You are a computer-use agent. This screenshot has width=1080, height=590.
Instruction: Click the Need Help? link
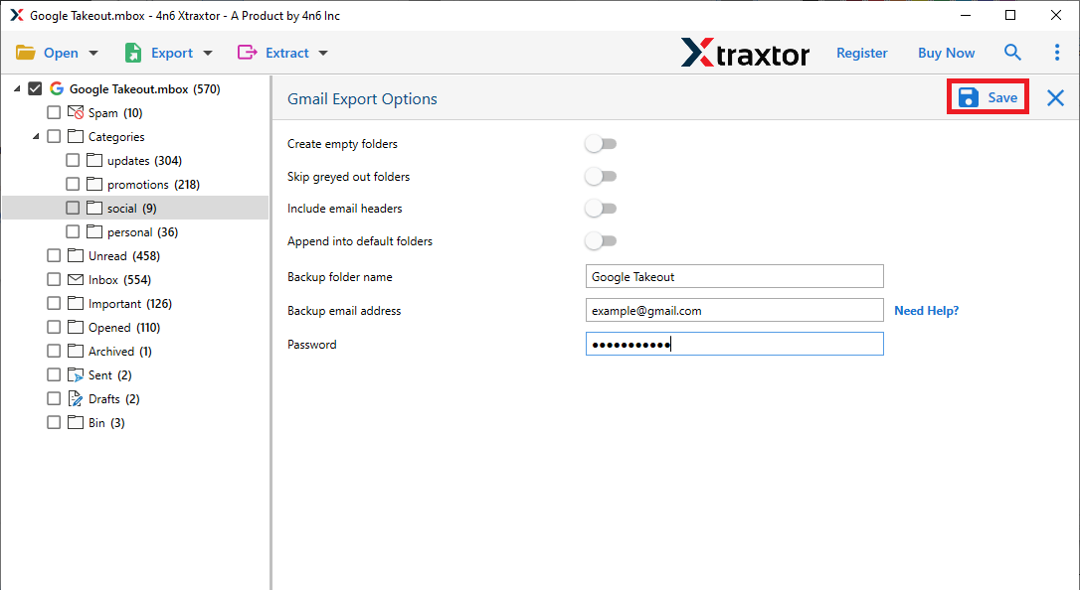(926, 310)
